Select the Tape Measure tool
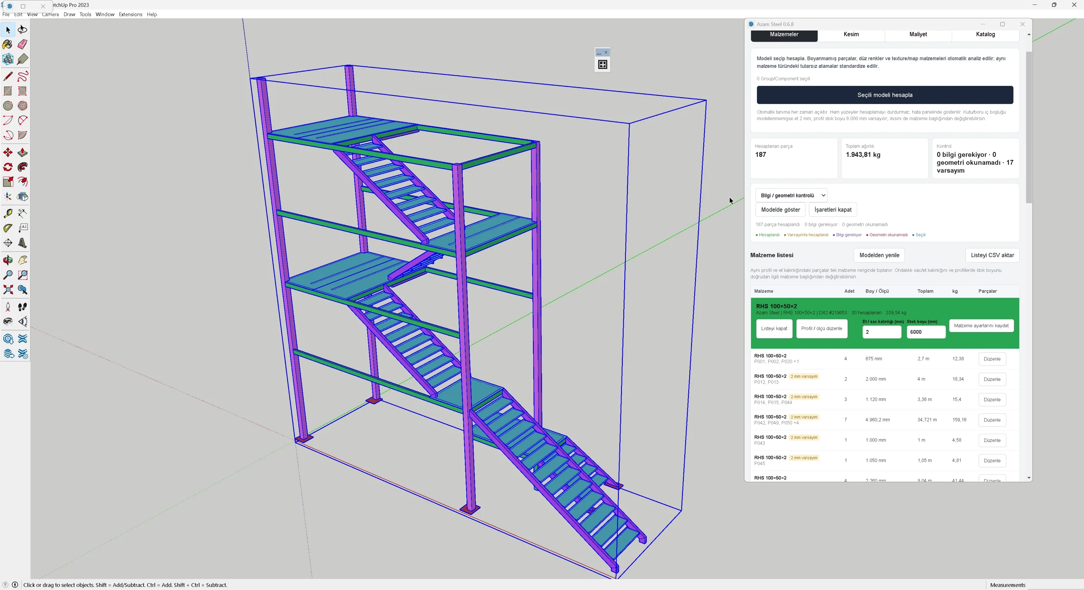This screenshot has width=1084, height=590. (8, 213)
